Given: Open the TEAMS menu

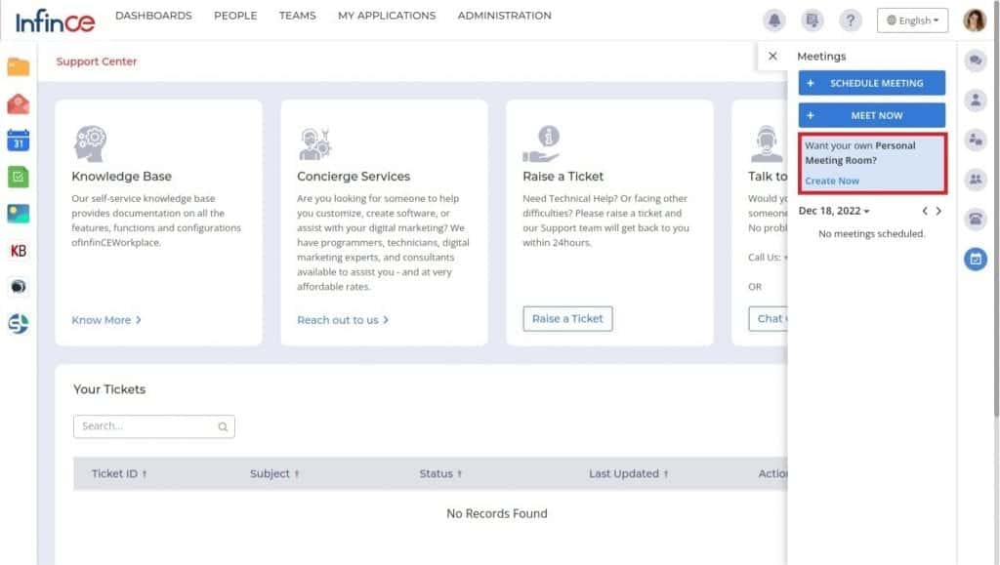Looking at the screenshot, I should pyautogui.click(x=297, y=16).
